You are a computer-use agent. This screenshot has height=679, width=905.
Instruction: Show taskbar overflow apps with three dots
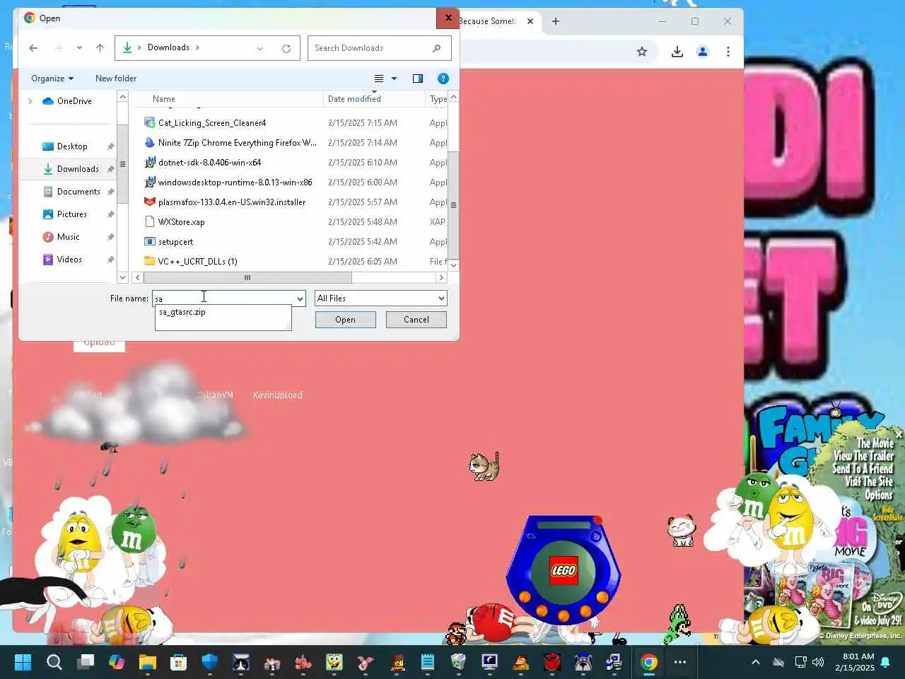[x=680, y=662]
